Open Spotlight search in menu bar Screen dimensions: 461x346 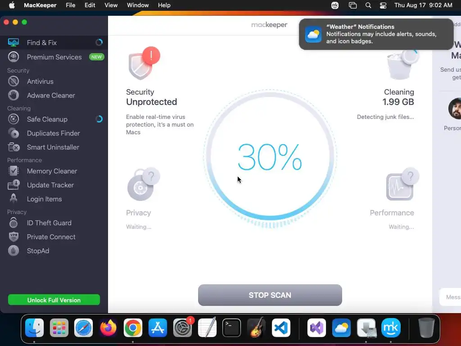click(368, 5)
